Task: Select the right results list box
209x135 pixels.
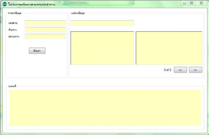Action: 169,48
